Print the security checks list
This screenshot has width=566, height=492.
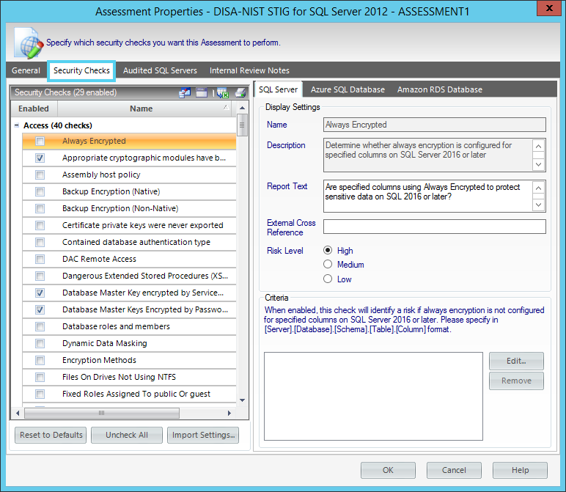tap(240, 92)
